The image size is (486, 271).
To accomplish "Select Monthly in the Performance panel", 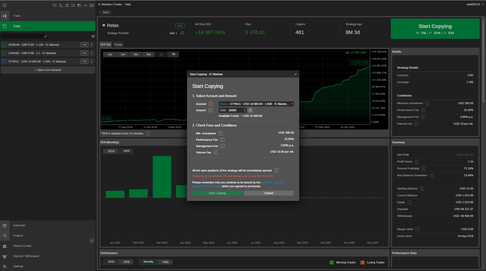I will point(148,262).
